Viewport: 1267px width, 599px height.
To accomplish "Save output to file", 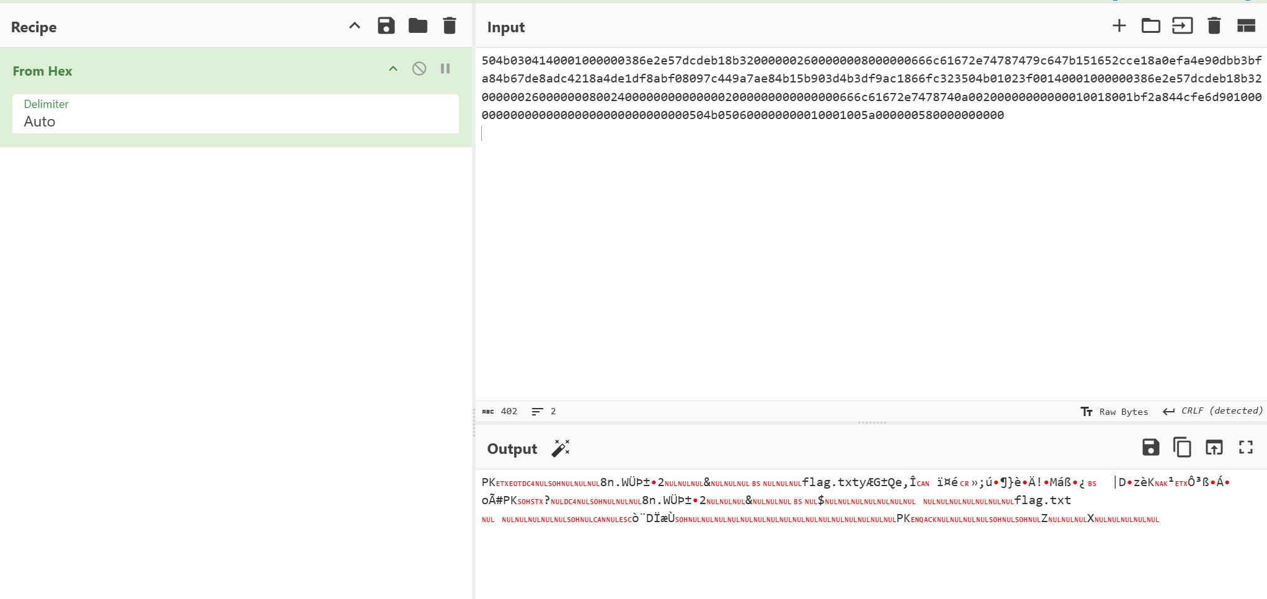I will [x=1150, y=448].
